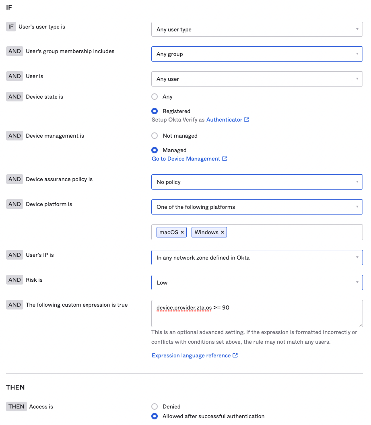Choose Allowed after successful authentication
This screenshot has width=371, height=425.
pyautogui.click(x=155, y=416)
